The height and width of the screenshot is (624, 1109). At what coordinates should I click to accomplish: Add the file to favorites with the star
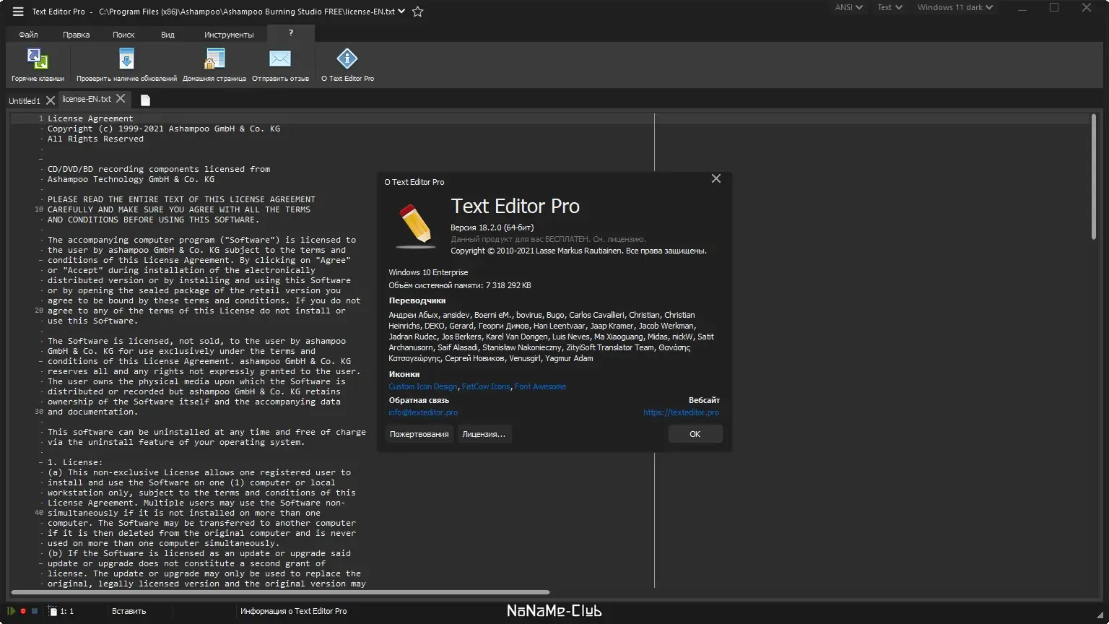click(x=417, y=12)
